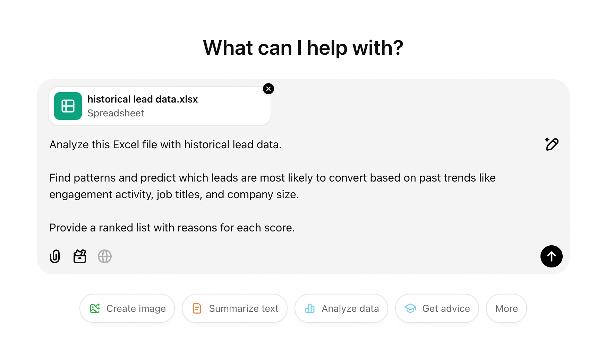Open Get advice suggestion options
Screen dimensions: 605x352
click(437, 308)
